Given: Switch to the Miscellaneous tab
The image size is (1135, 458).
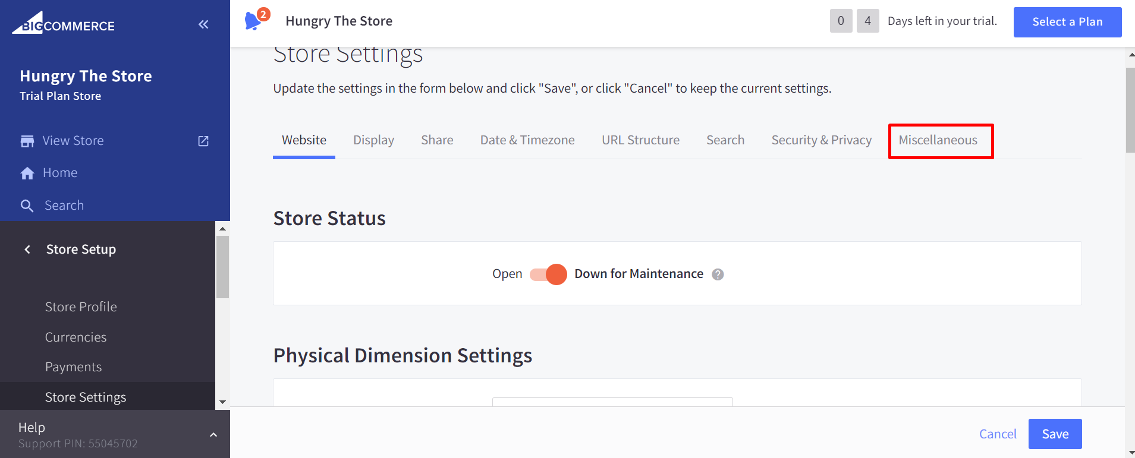Looking at the screenshot, I should pos(938,140).
